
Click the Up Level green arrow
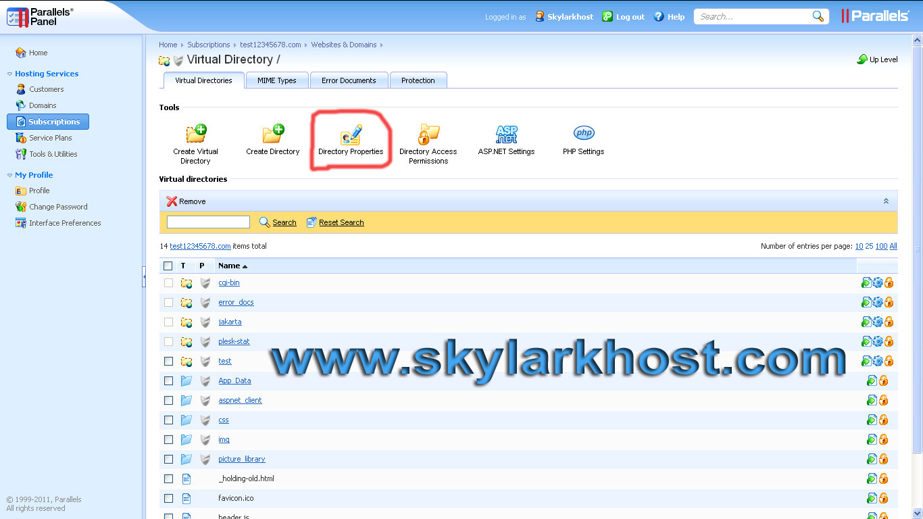[x=862, y=59]
